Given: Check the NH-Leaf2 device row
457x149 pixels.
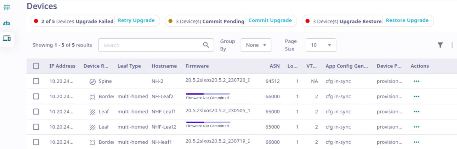Looking at the screenshot, I should coord(36,96).
